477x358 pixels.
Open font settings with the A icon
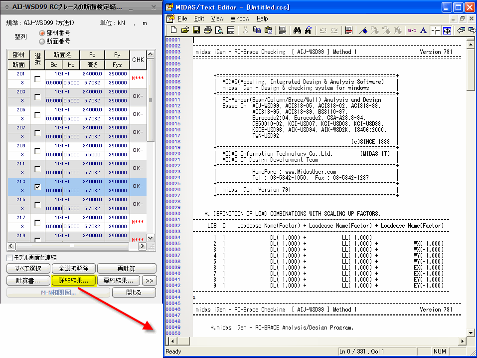[x=423, y=30]
